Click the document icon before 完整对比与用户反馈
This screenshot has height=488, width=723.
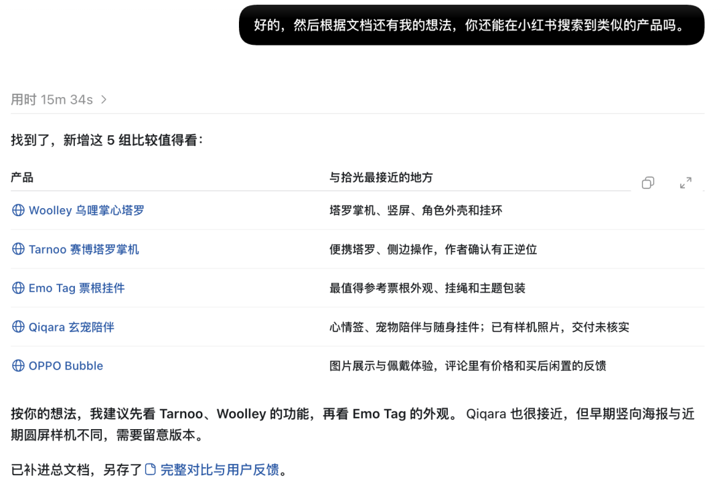[x=151, y=469]
